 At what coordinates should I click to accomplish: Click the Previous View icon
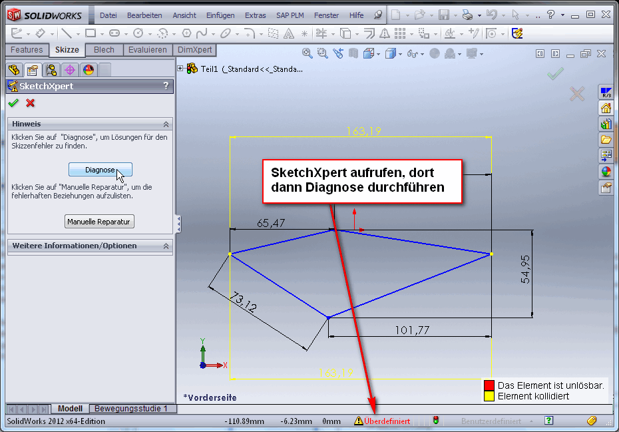coord(338,53)
